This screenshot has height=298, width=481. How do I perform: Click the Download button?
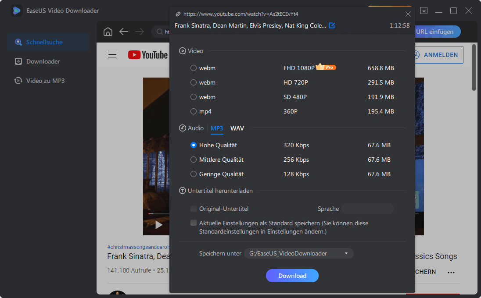click(x=292, y=276)
